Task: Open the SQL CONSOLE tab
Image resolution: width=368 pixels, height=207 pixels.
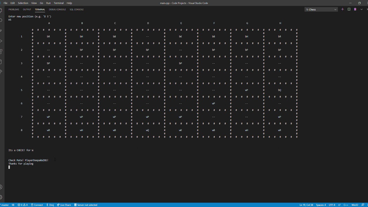Action: click(76, 9)
